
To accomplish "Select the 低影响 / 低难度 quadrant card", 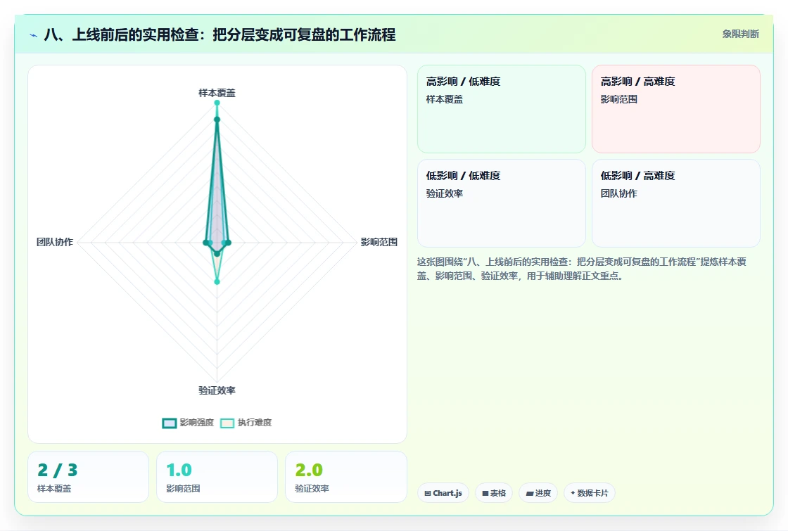I will point(502,203).
